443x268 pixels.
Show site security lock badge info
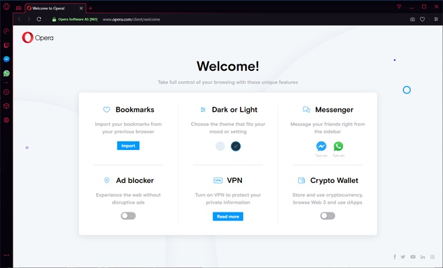[74, 19]
